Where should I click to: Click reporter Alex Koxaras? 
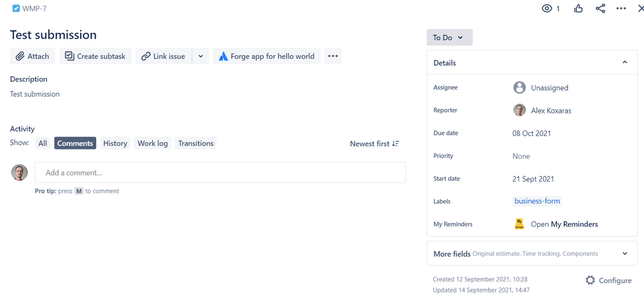click(x=551, y=110)
